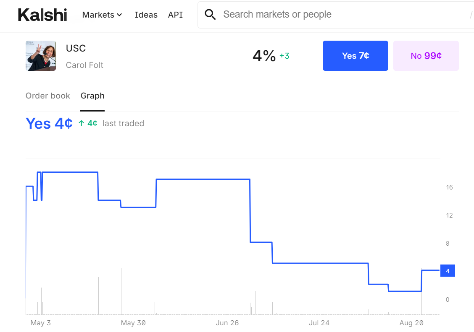This screenshot has height=332, width=474.
Task: Open the Carol Folt thumbnail photo
Action: (41, 56)
